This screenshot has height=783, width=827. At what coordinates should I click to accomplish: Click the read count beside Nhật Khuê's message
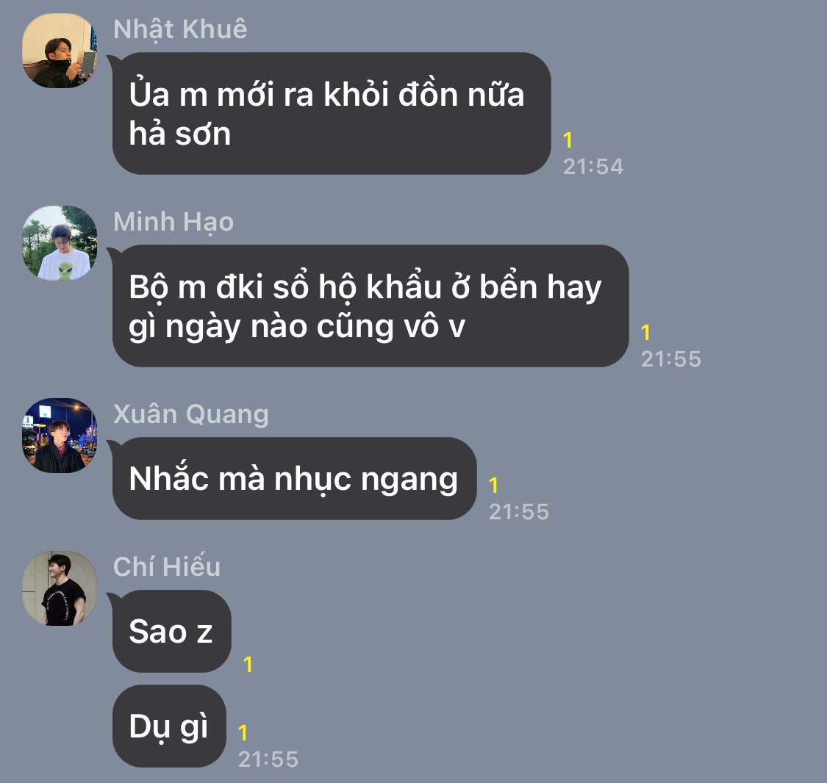568,140
